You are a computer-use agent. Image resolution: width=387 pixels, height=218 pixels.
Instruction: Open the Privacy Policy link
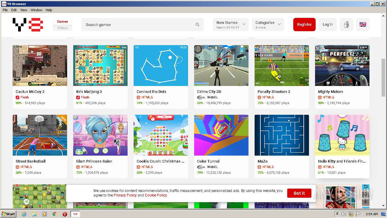click(x=125, y=195)
